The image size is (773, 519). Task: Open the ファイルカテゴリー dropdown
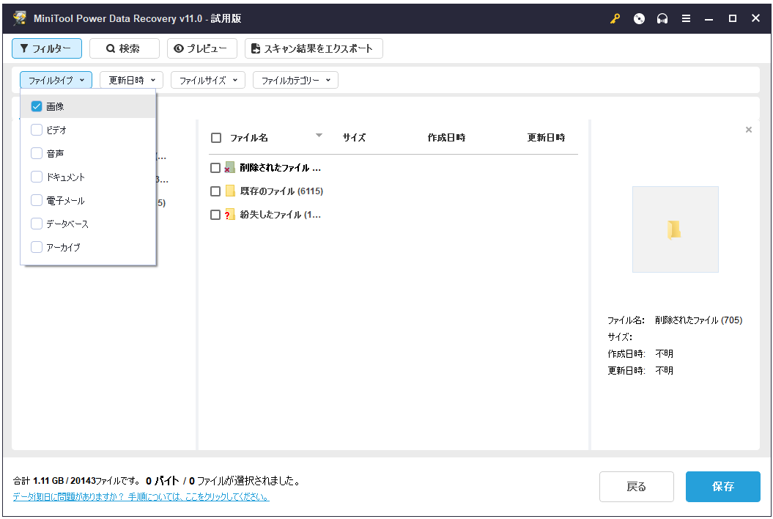tap(295, 80)
